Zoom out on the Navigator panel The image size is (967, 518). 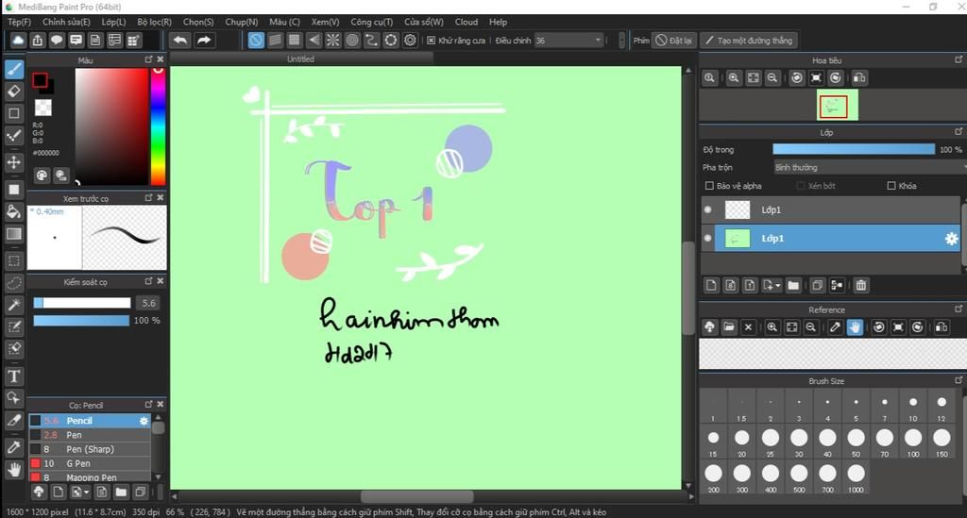772,78
